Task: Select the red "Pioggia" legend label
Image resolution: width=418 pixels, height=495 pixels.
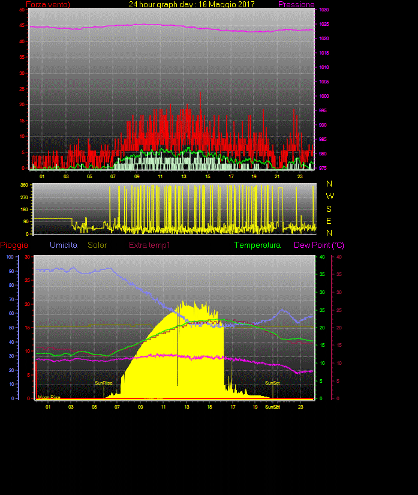Action: [14, 245]
